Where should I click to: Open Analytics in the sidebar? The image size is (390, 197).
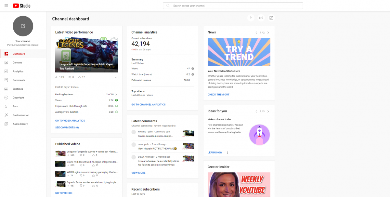click(x=18, y=72)
